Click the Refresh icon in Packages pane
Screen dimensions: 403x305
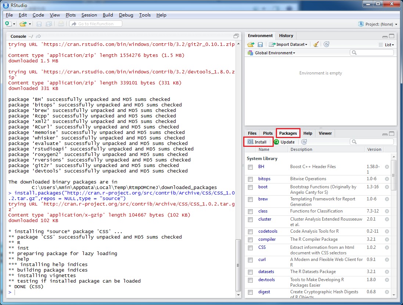pyautogui.click(x=304, y=142)
